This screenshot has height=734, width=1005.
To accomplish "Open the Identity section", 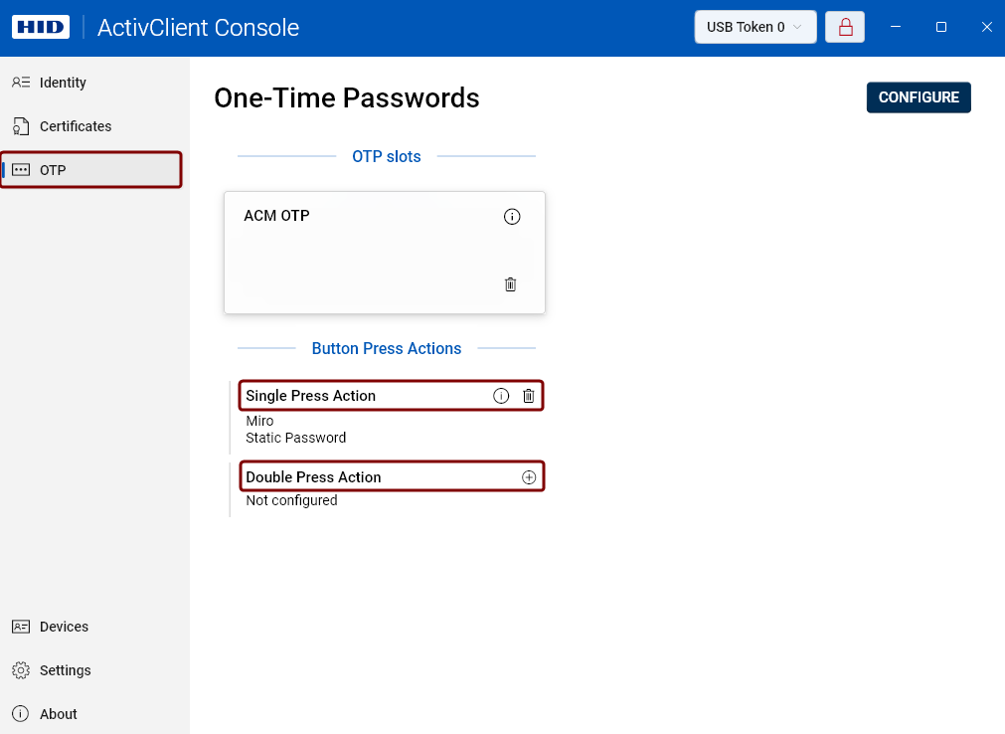I will tap(63, 83).
